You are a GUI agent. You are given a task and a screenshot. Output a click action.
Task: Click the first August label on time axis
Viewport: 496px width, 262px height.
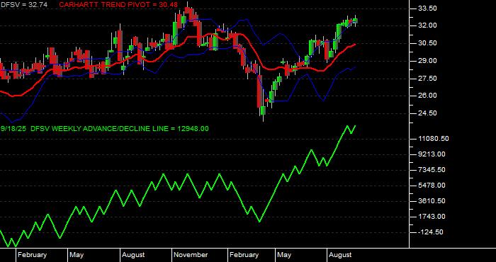133,255
